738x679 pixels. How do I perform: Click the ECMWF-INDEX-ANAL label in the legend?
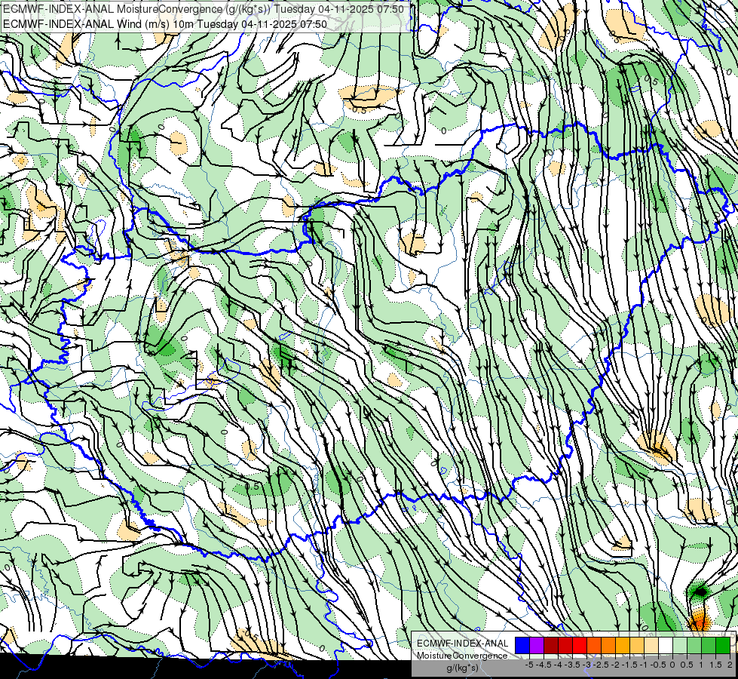[463, 644]
